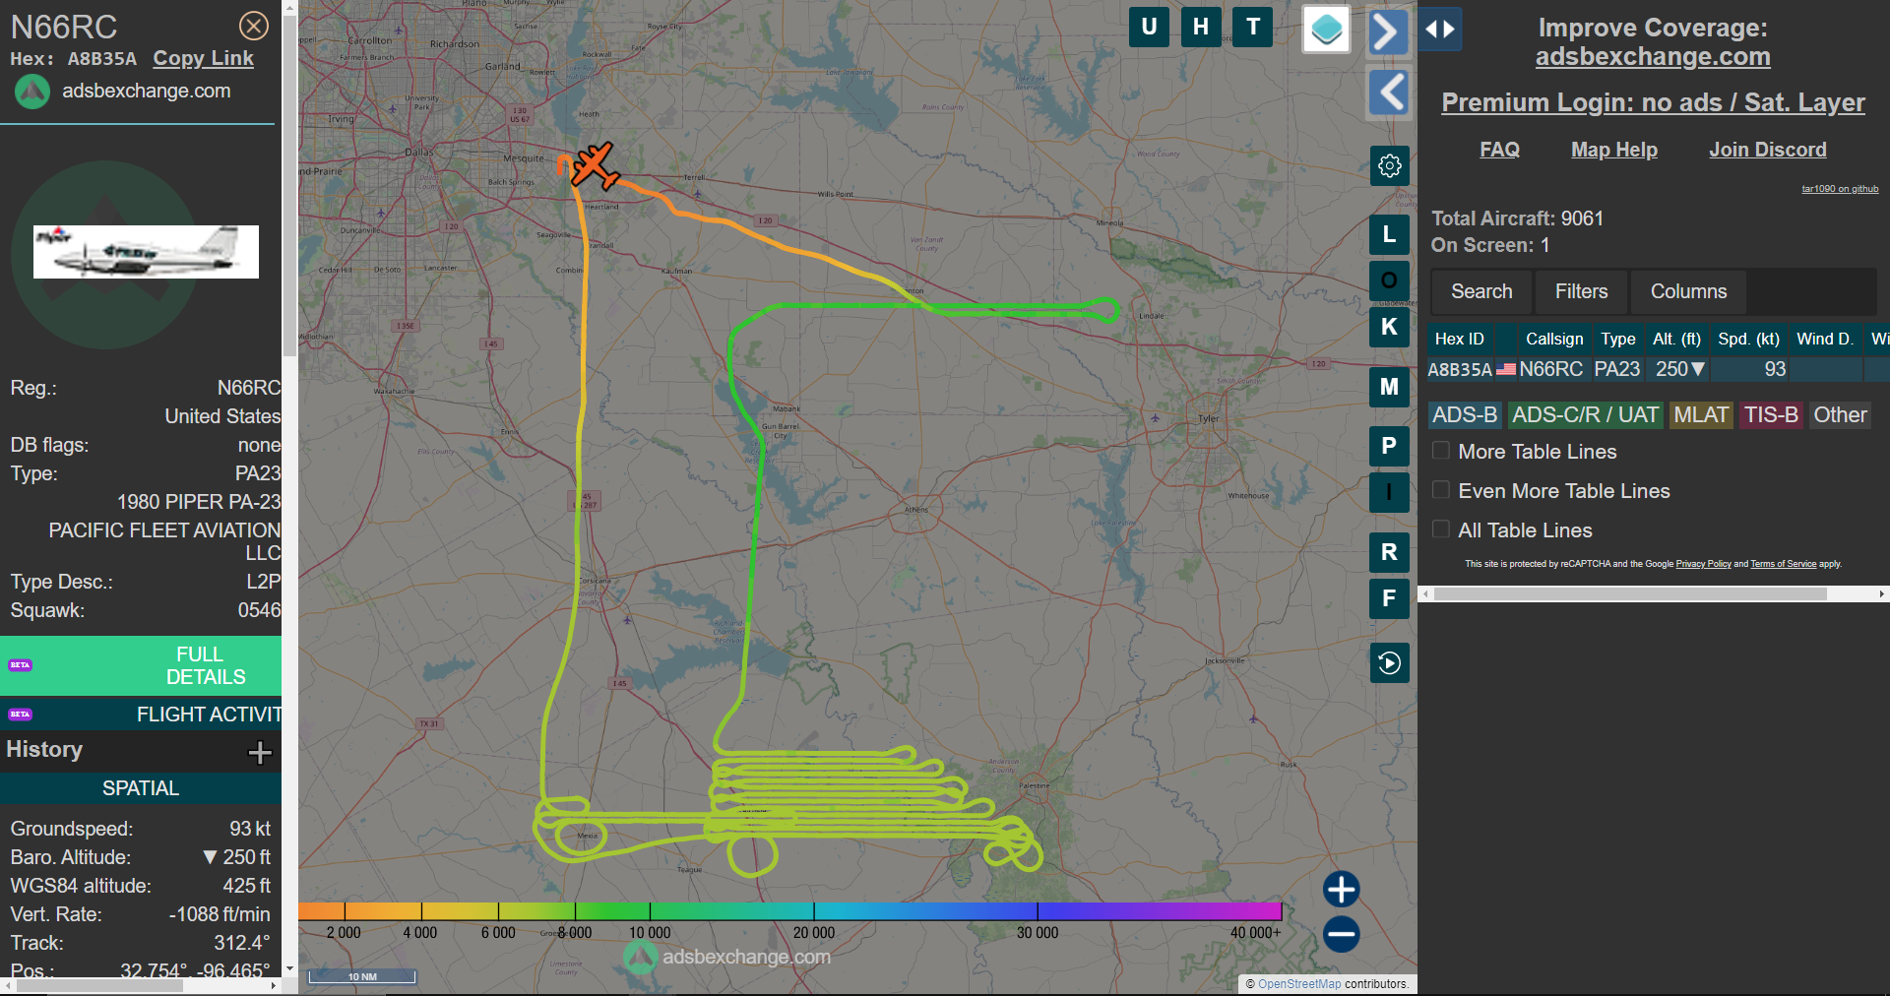Click the TIS-B source legend label
Screen dimensions: 1890x996
(1771, 415)
